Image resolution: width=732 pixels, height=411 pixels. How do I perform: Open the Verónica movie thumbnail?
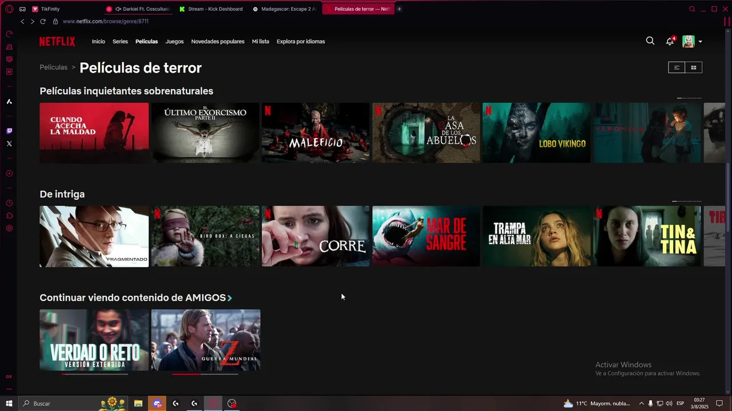click(x=647, y=133)
